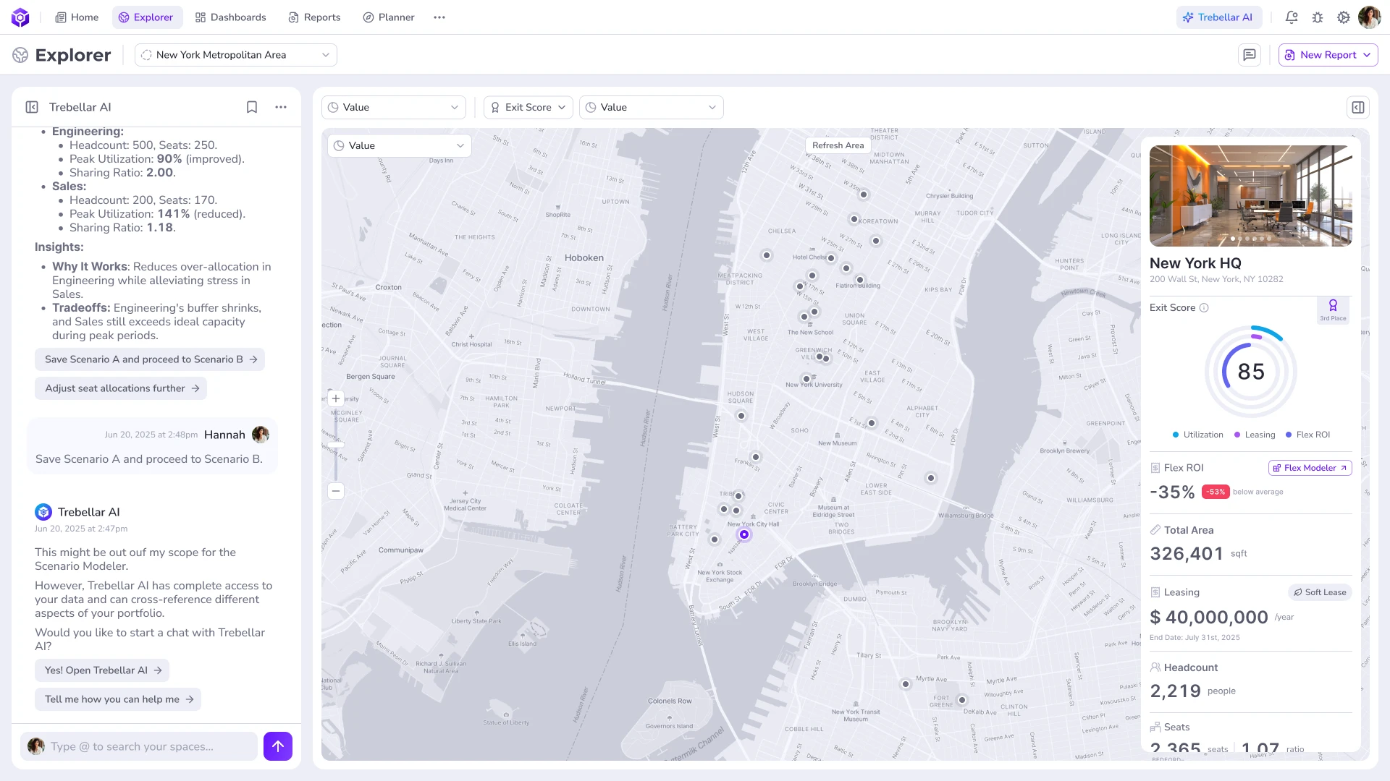Image resolution: width=1390 pixels, height=781 pixels.
Task: Bookmark the Trebellar AI chat
Action: [252, 107]
